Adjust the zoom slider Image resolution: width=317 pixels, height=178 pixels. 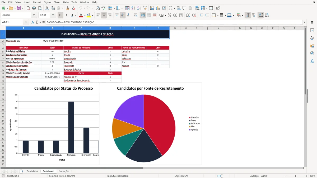(x=296, y=176)
